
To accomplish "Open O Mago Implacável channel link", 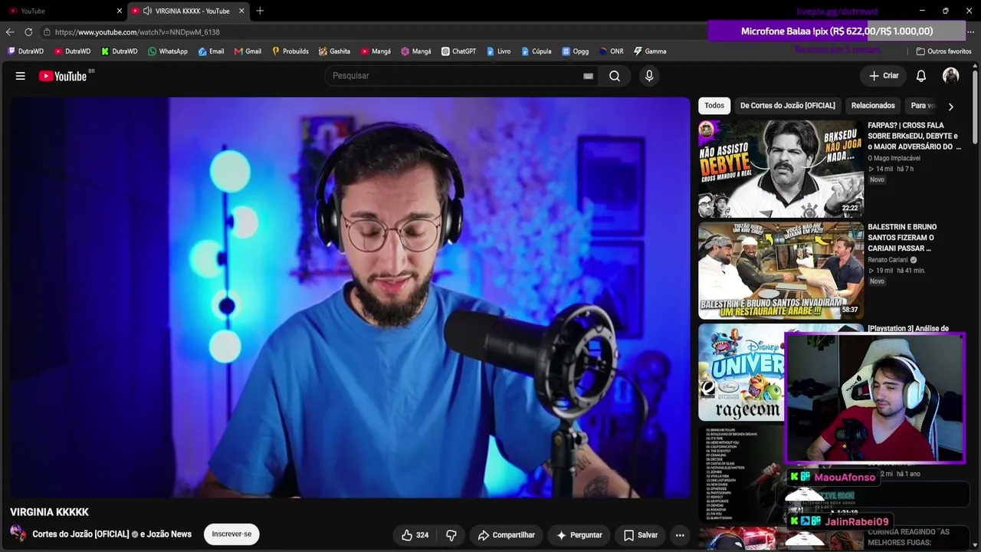I will pos(894,159).
